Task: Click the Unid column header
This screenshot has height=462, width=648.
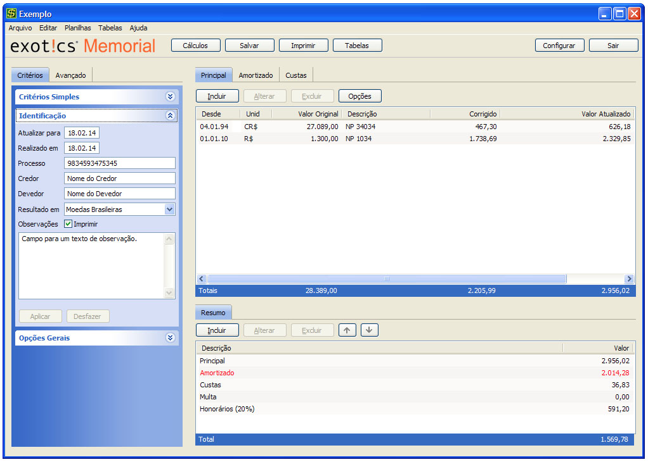Action: 256,114
